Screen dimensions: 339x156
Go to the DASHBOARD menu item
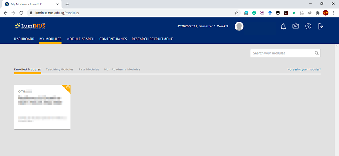click(x=24, y=39)
